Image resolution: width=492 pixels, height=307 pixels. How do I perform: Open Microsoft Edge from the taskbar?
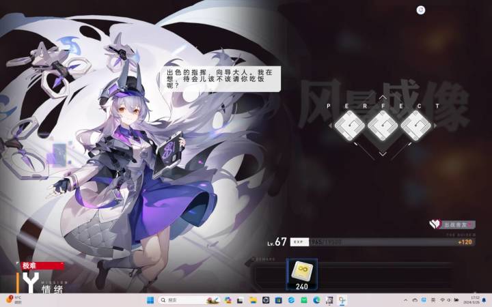click(x=316, y=300)
